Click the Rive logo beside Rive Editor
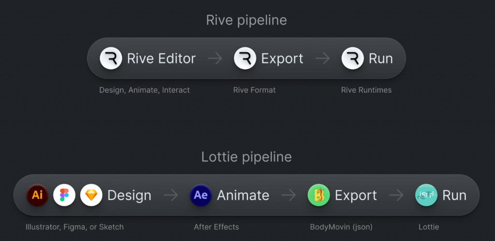 click(x=111, y=59)
